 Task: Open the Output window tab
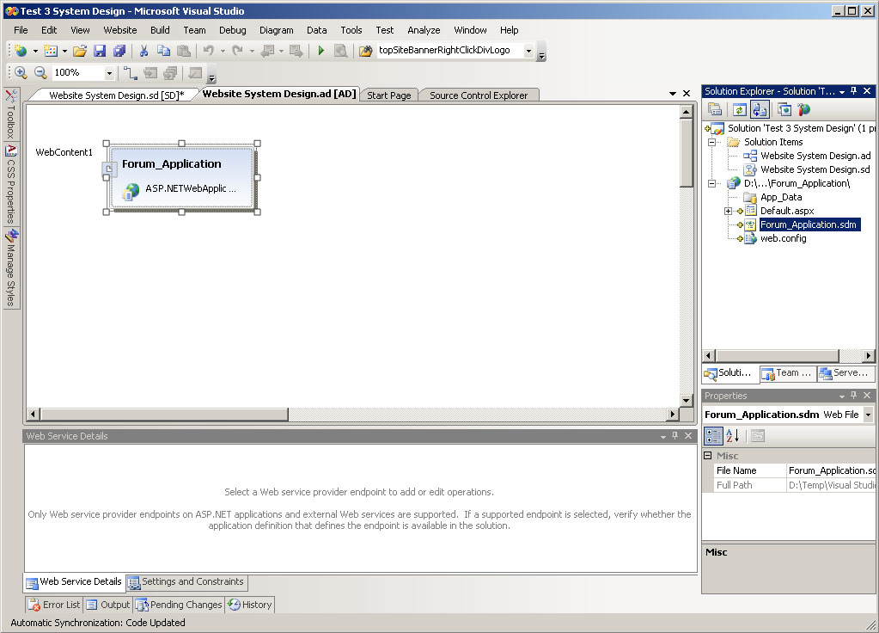click(x=107, y=605)
